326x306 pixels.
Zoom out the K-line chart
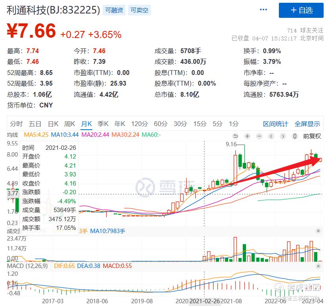click(x=259, y=136)
